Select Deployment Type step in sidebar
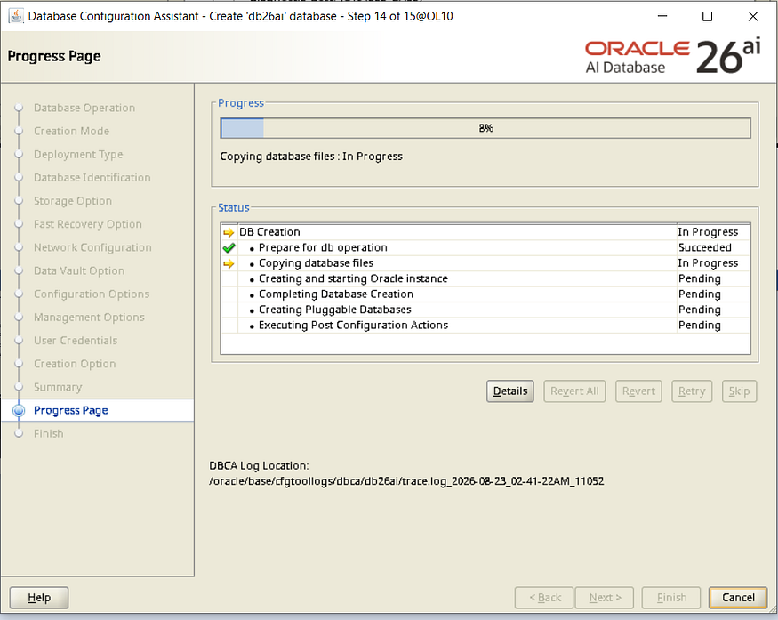The height and width of the screenshot is (620, 778). (x=78, y=155)
